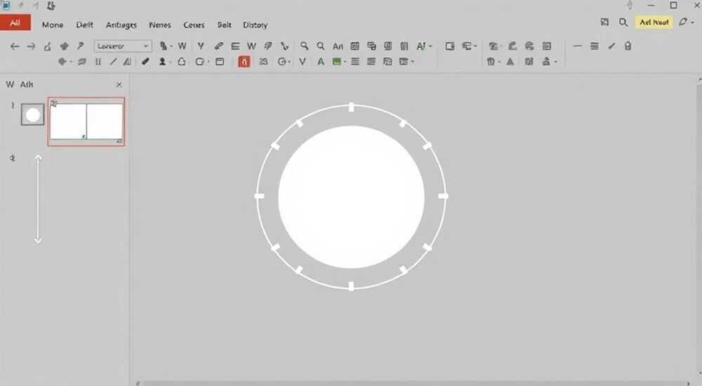Open the 'Deilt' menu
The image size is (702, 386).
(85, 25)
